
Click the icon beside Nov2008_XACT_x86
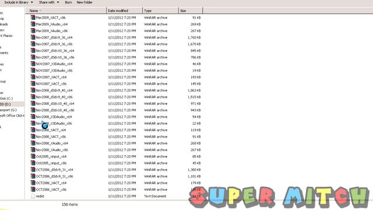click(33, 136)
